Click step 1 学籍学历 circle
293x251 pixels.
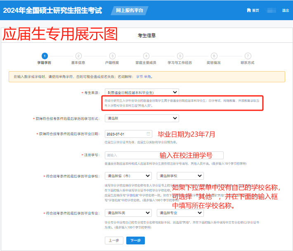tap(45, 56)
